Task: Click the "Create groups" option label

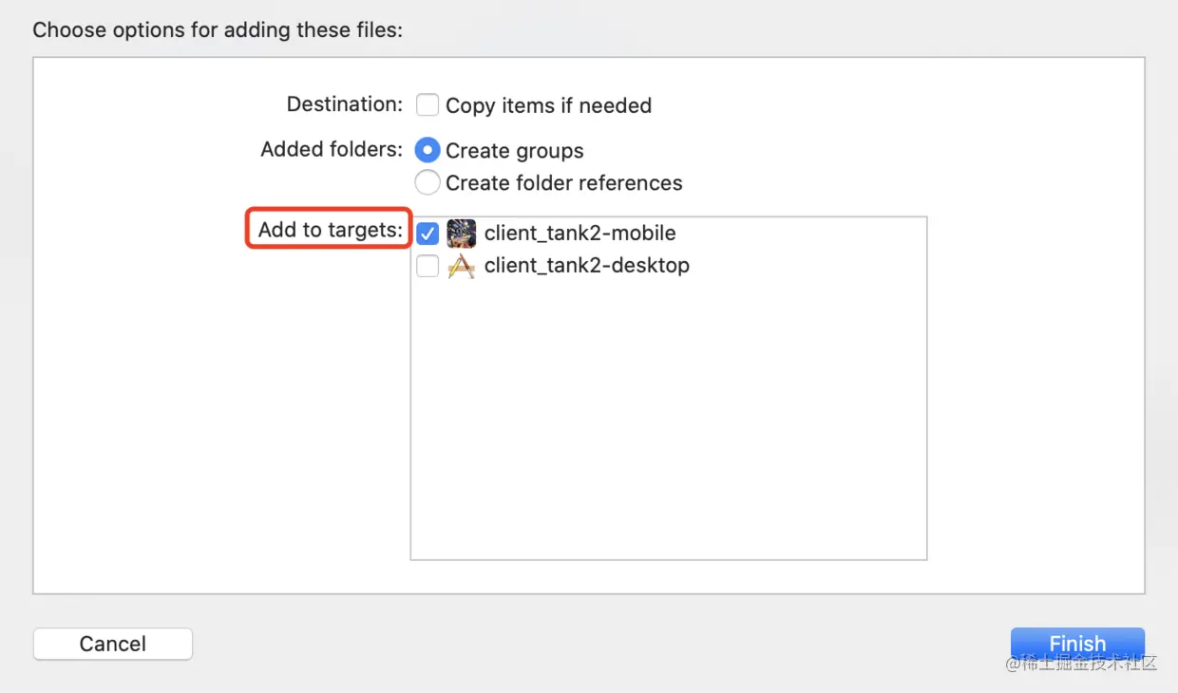Action: click(x=514, y=151)
